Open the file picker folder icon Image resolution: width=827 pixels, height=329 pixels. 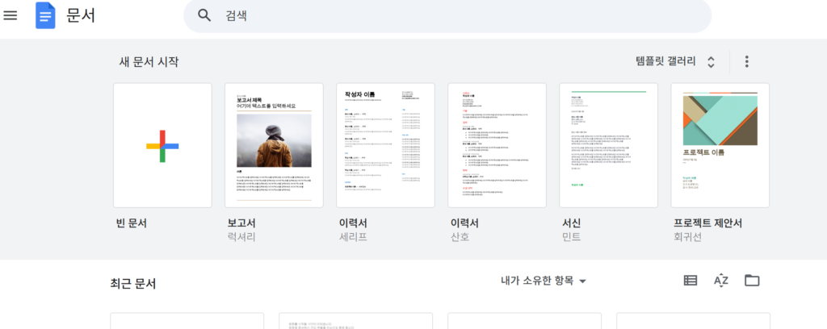tap(752, 281)
